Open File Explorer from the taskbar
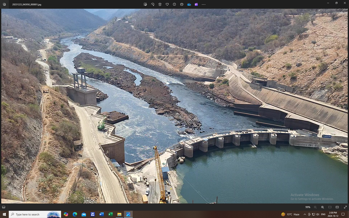This screenshot has height=218, width=349. click(x=119, y=215)
